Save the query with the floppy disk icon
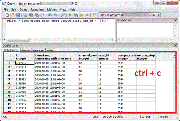 pyautogui.click(x=18, y=15)
